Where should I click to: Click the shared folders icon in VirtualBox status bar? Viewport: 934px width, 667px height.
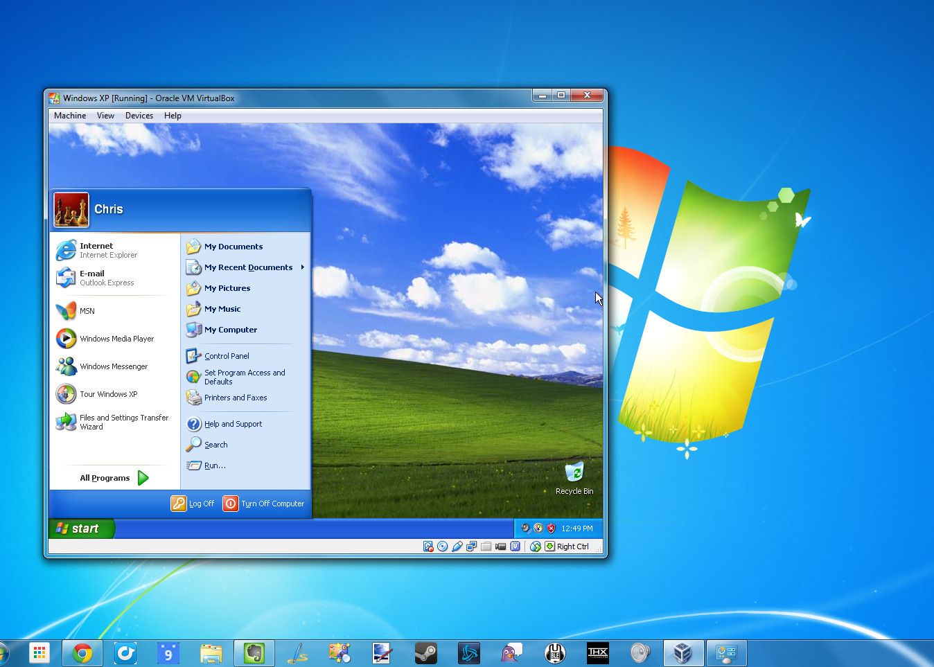tap(486, 546)
